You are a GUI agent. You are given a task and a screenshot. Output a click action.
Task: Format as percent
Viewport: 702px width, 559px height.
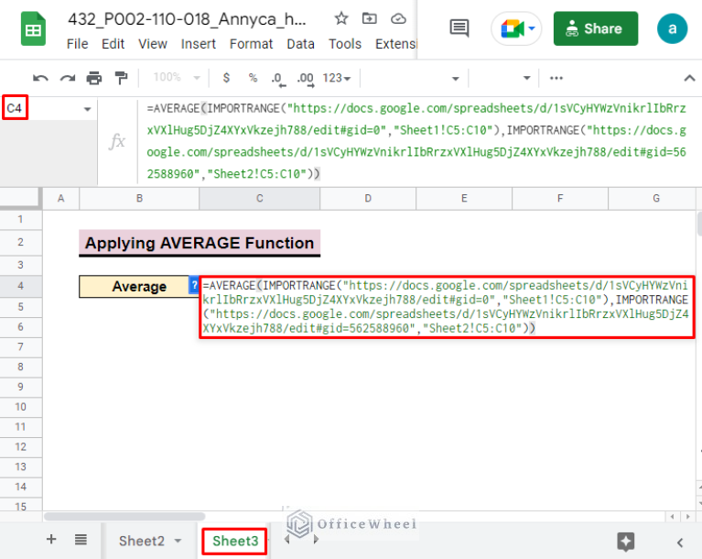[x=253, y=78]
